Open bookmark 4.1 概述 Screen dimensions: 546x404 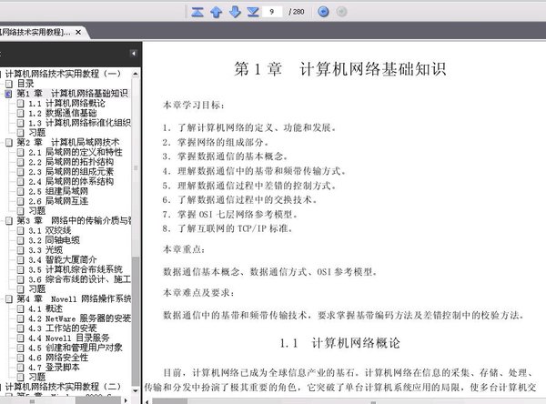[45, 308]
